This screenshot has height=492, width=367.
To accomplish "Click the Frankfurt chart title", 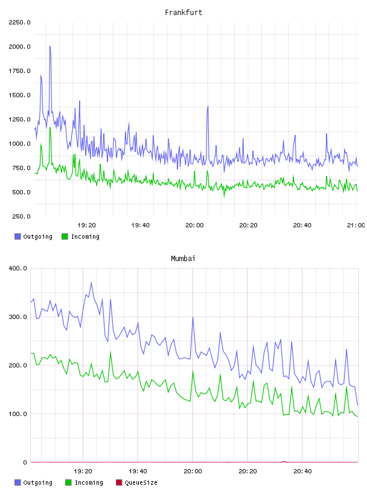I will coord(183,13).
